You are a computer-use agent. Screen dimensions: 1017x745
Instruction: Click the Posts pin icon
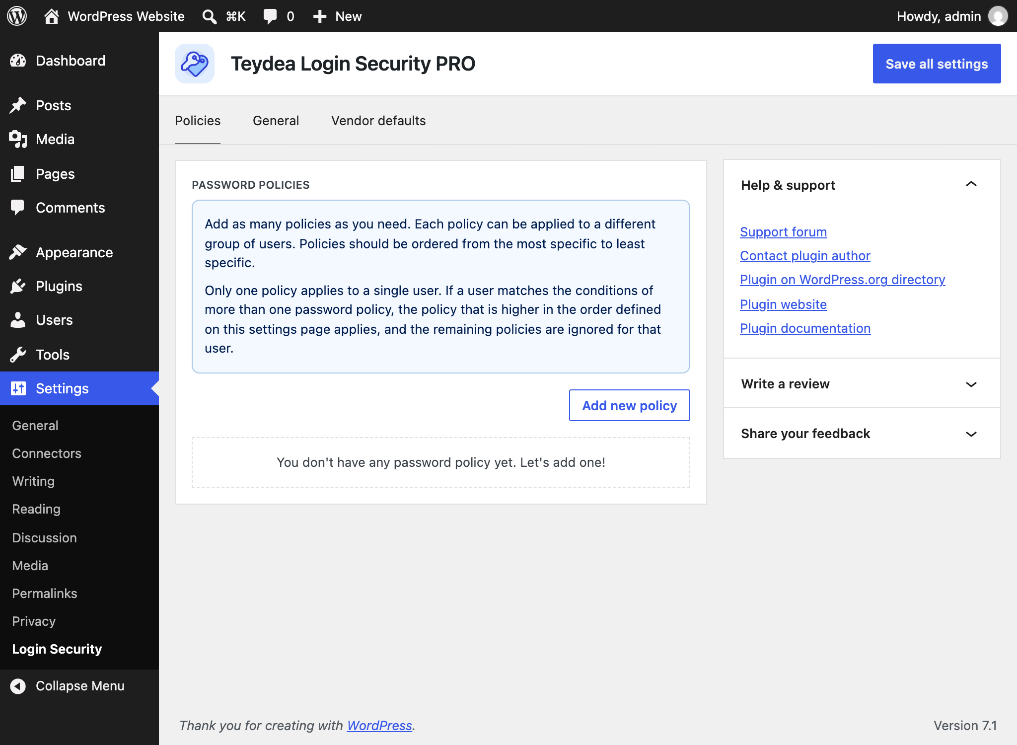[x=18, y=105]
